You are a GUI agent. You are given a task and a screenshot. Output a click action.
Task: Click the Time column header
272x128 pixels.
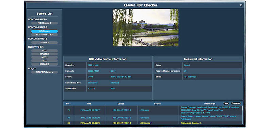tap(89, 104)
